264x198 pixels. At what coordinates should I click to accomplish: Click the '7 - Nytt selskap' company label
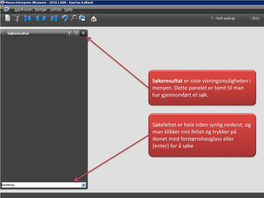(223, 18)
